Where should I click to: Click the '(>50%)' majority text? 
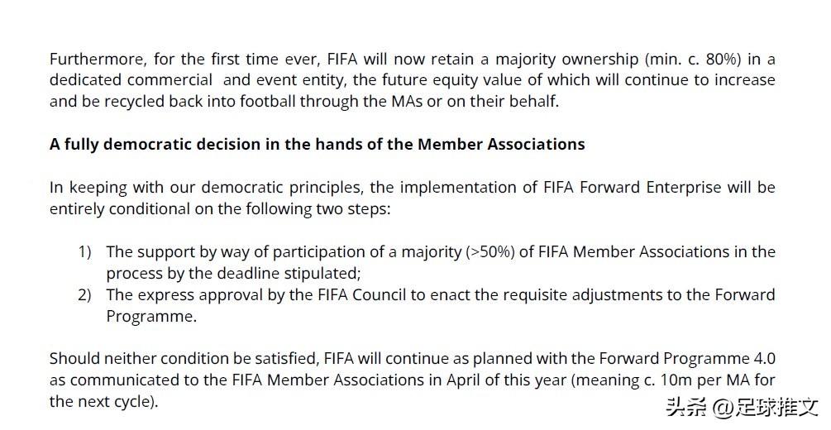click(x=490, y=252)
